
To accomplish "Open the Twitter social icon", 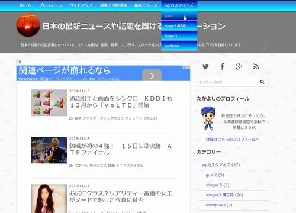I will [205, 67].
